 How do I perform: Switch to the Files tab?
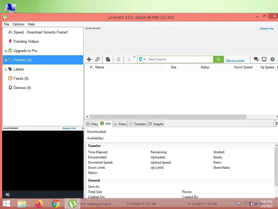[92, 124]
